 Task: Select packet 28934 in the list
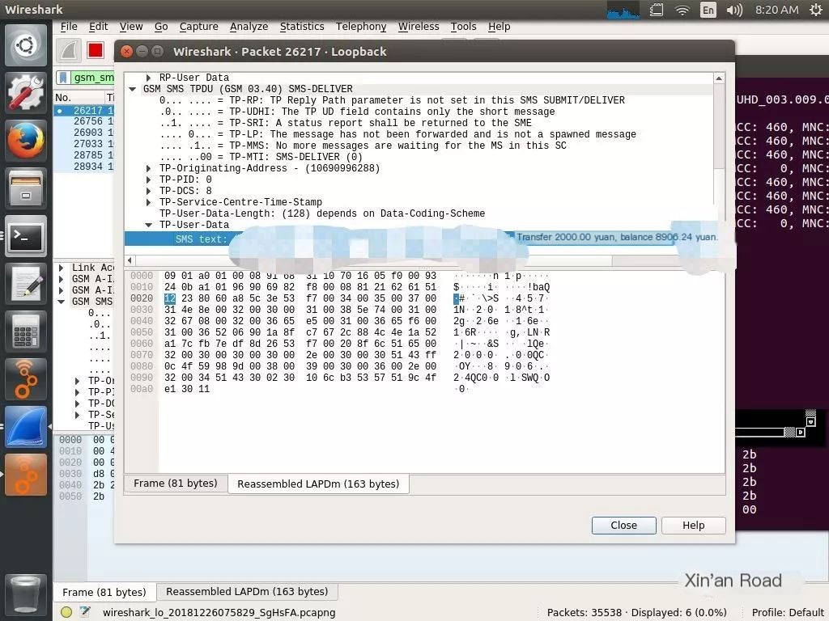pyautogui.click(x=84, y=167)
